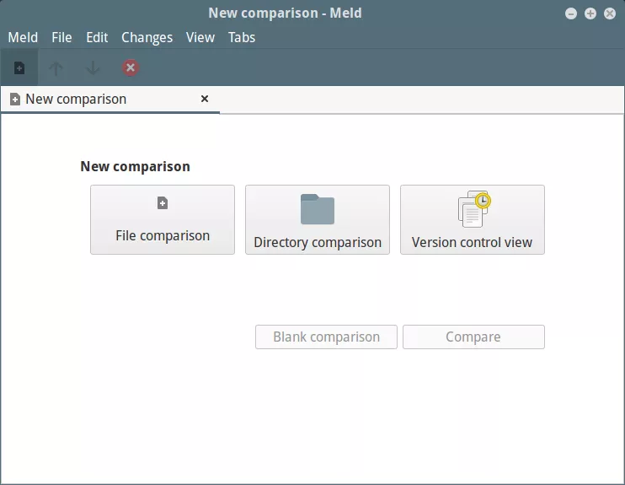This screenshot has height=485, width=625.
Task: Open the File menu
Action: click(x=61, y=37)
